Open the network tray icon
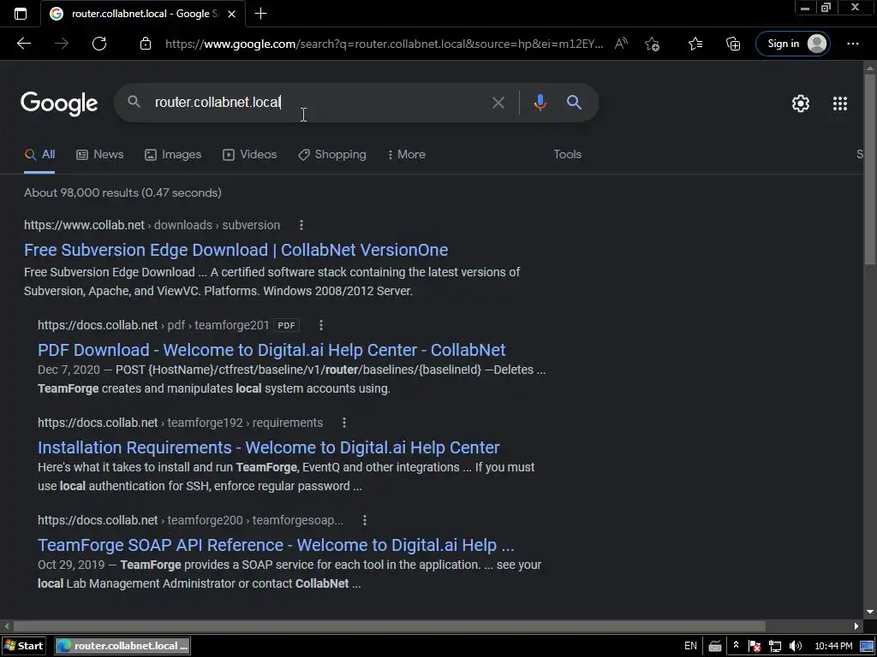 [774, 646]
